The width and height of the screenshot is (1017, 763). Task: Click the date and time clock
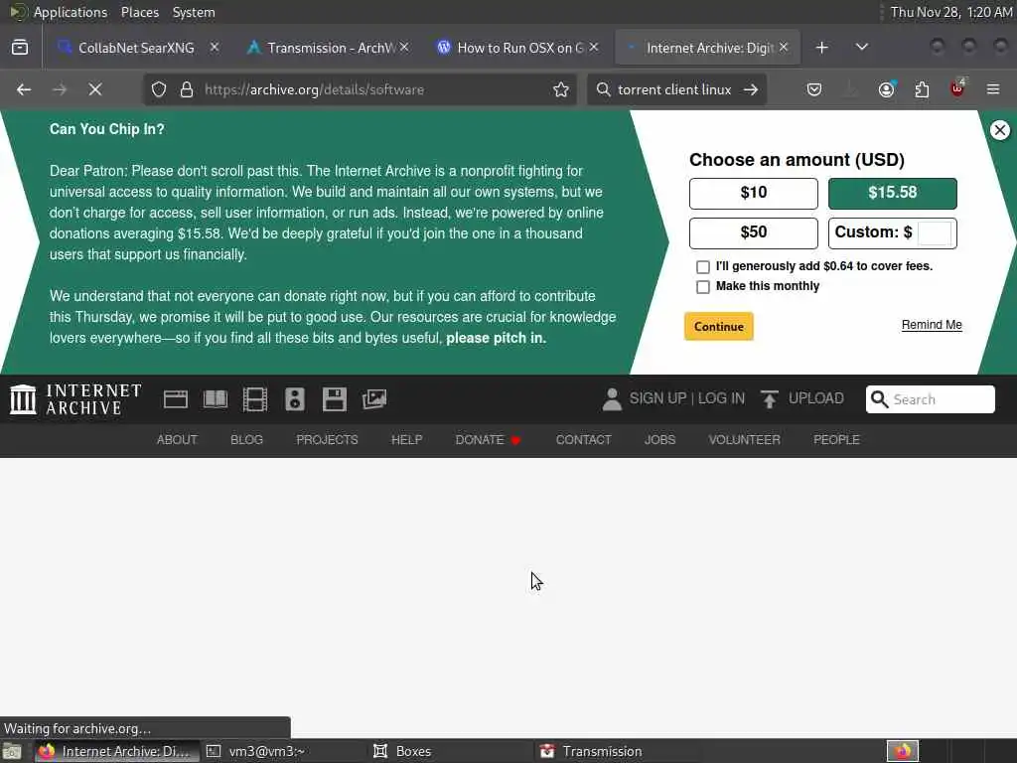pos(950,12)
